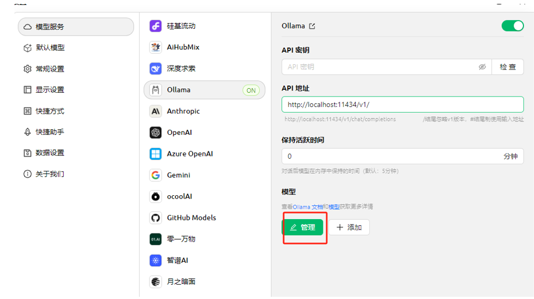534x299 pixels.
Task: Toggle API key visibility eye icon
Action: click(482, 67)
